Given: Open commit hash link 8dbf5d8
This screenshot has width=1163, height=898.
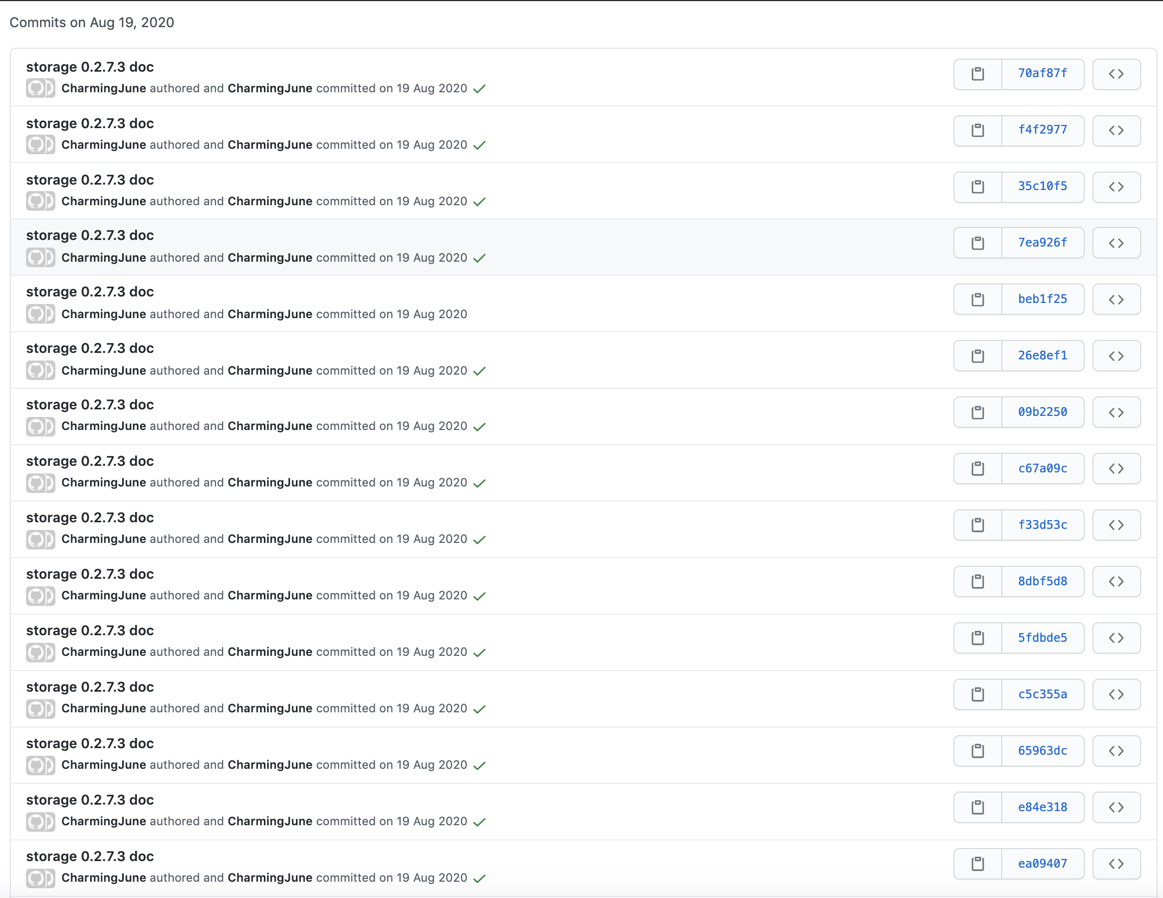Looking at the screenshot, I should (x=1042, y=581).
